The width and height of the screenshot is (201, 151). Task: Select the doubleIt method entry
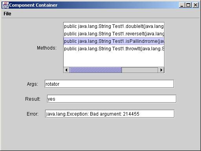tap(114, 26)
